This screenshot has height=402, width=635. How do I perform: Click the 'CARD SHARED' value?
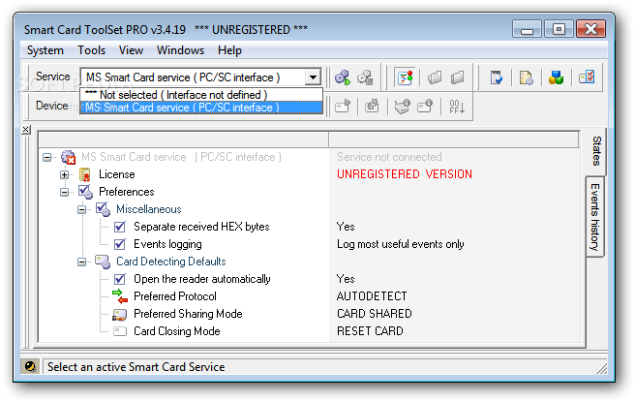click(x=375, y=314)
